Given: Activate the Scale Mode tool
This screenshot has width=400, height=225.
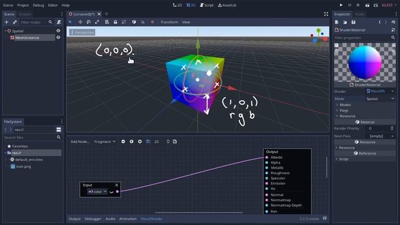Looking at the screenshot, I should click(x=97, y=22).
